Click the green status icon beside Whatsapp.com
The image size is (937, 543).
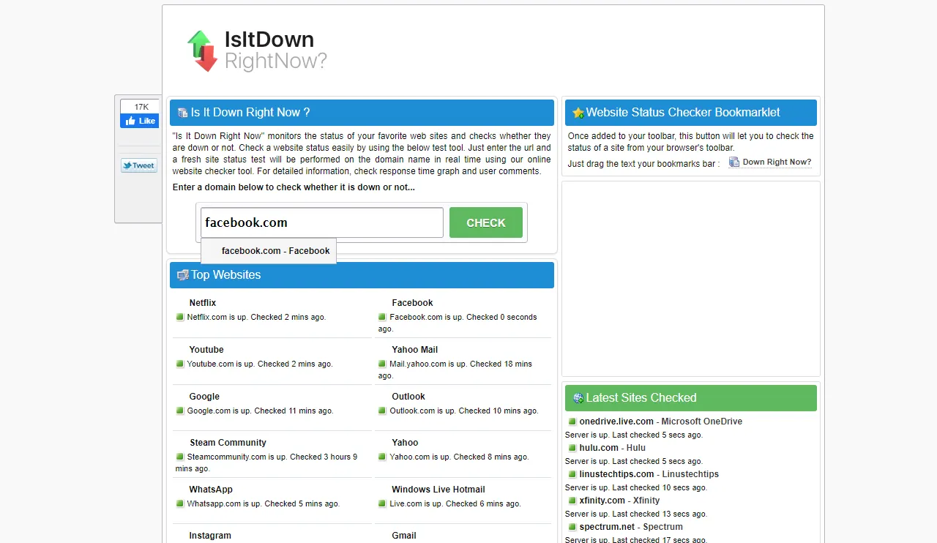pos(180,503)
